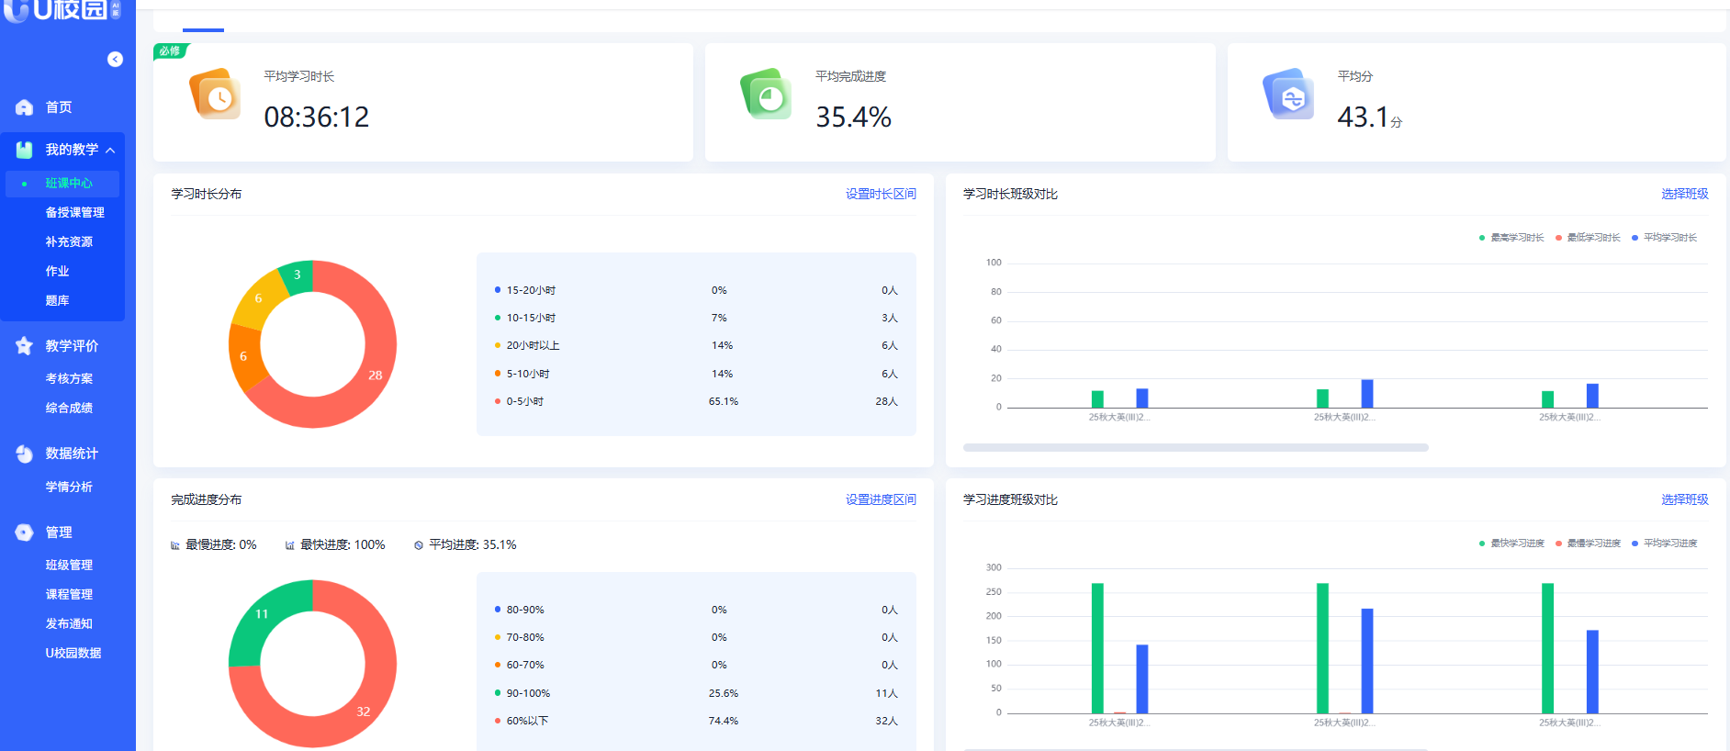Image resolution: width=1730 pixels, height=751 pixels.
Task: Click the 教学评价 star icon
Action: [x=25, y=346]
